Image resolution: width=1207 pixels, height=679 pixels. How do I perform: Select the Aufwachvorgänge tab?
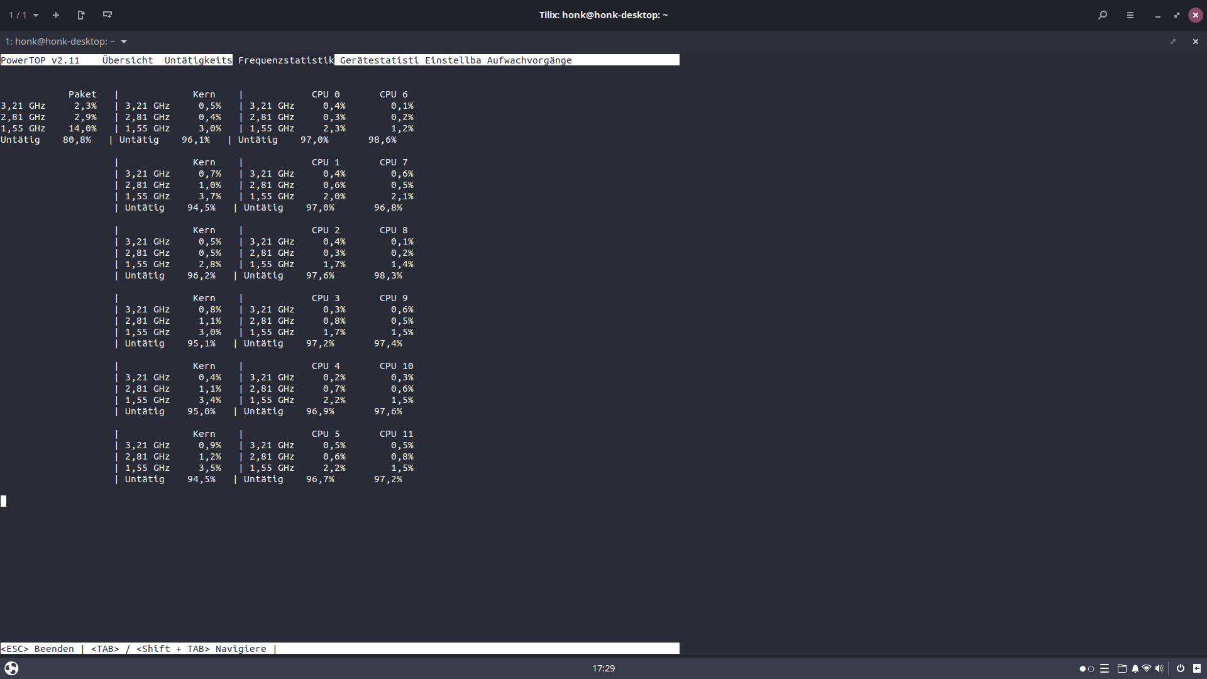click(529, 60)
